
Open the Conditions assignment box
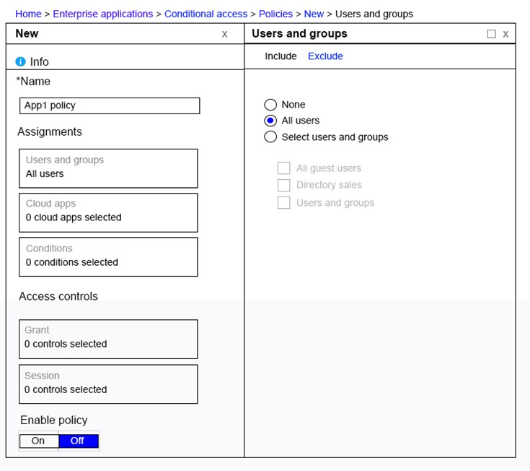point(108,257)
